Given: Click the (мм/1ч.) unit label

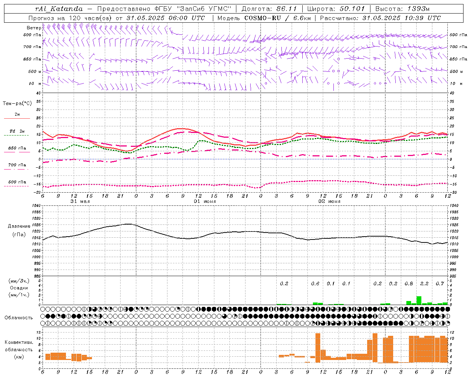Looking at the screenshot, I should point(19,295).
